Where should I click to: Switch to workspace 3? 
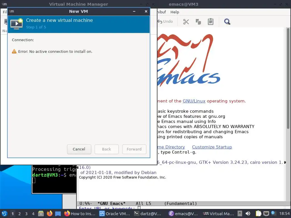(26, 214)
